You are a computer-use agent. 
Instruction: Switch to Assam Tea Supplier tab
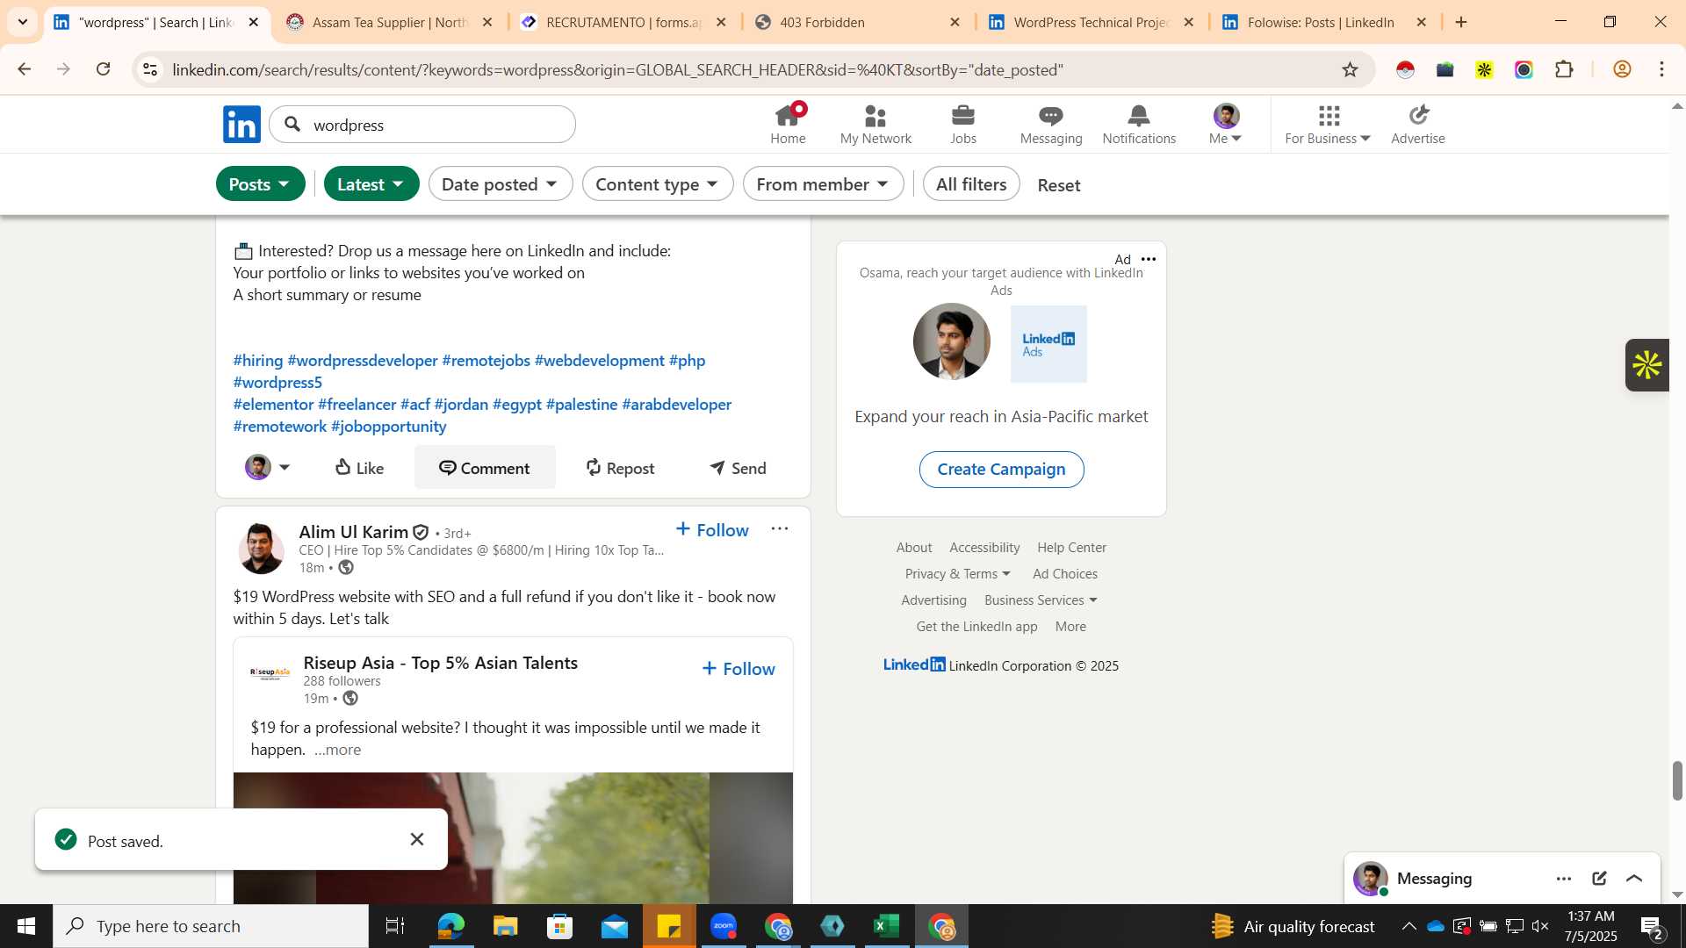point(390,22)
